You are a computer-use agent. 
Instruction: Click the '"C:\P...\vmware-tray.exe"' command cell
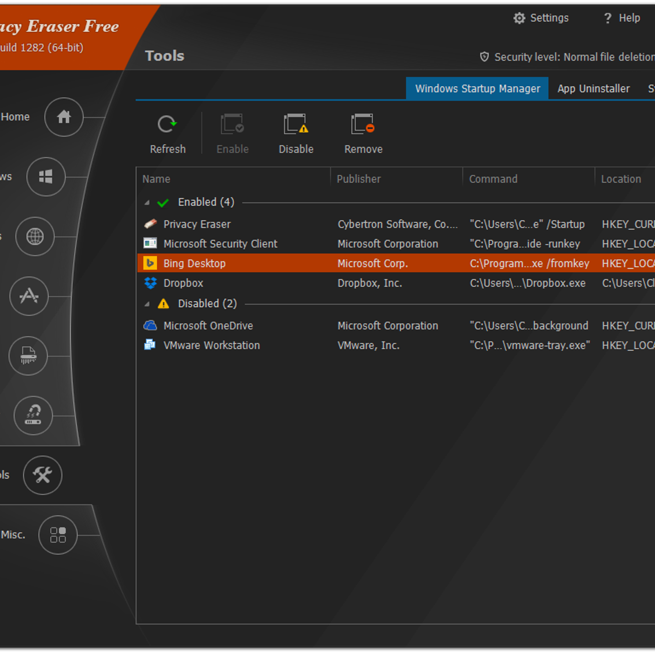pyautogui.click(x=530, y=345)
